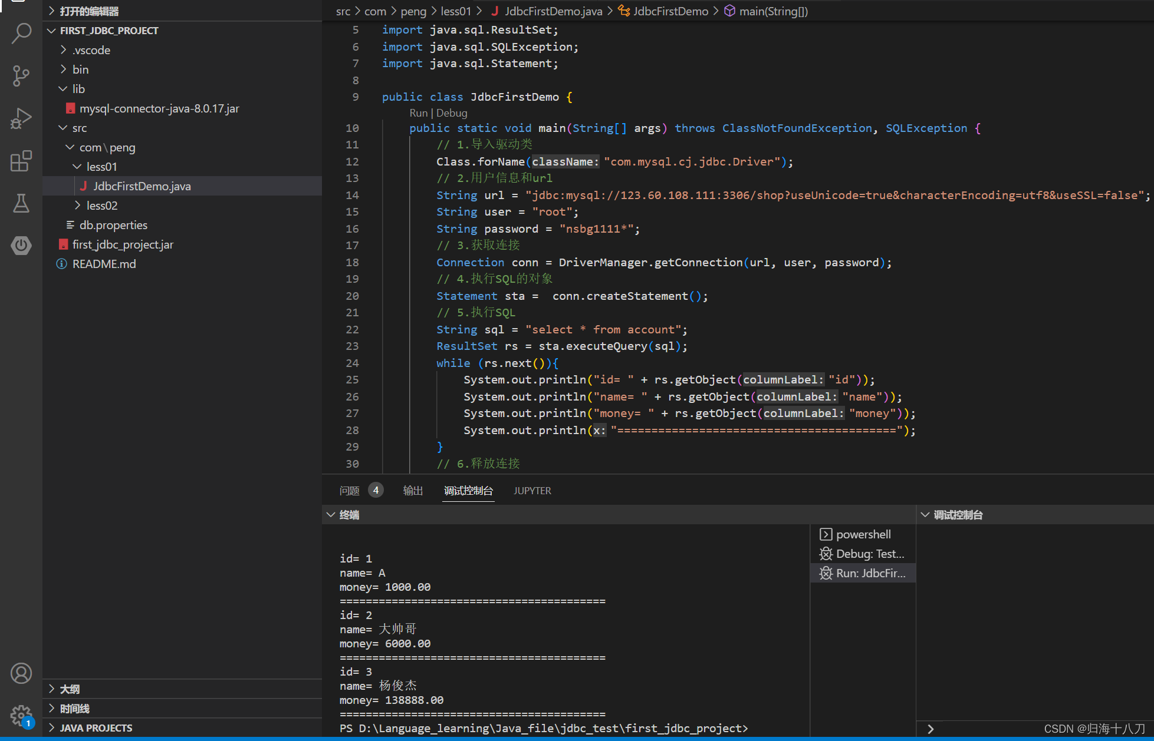The height and width of the screenshot is (741, 1154).
Task: Open the Source Control view
Action: [21, 76]
